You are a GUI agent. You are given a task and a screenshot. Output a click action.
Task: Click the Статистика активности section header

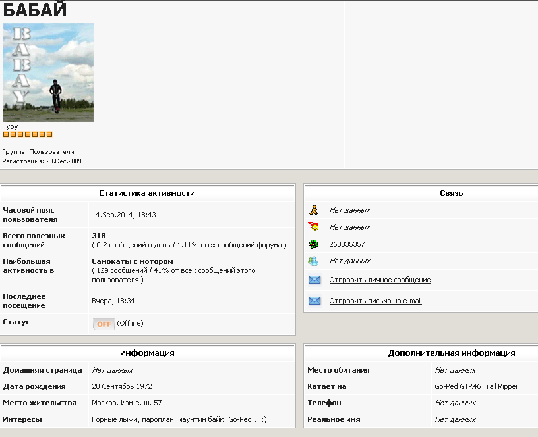pyautogui.click(x=147, y=193)
